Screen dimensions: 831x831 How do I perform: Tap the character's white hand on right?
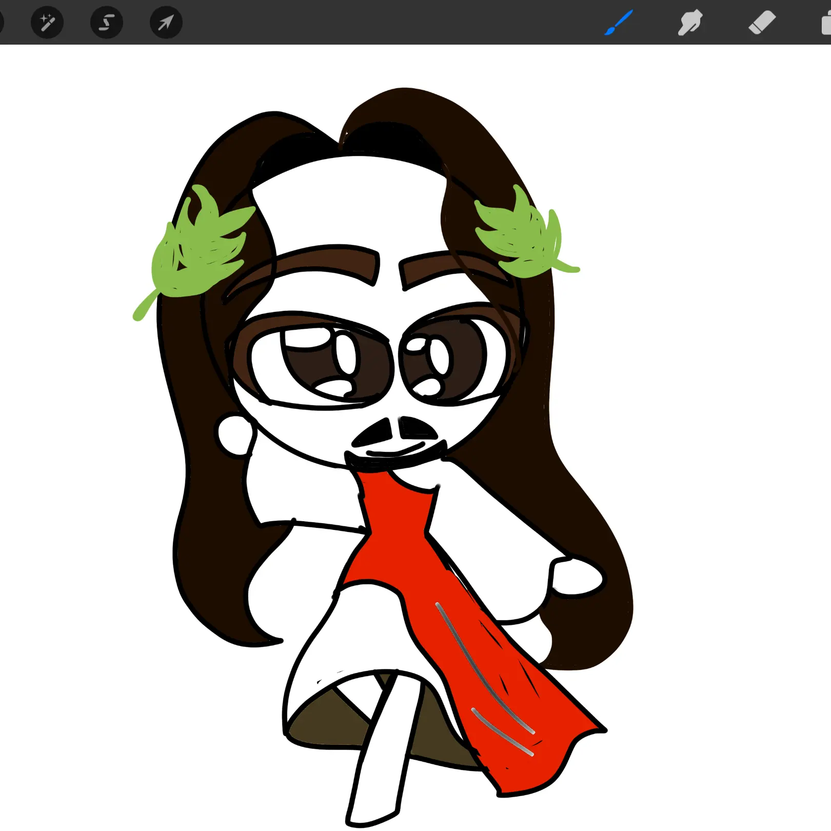tap(577, 577)
